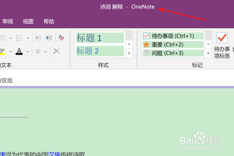Expand the numbered list dropdown arrow
Viewport: 234px width, 156px height.
coord(28,38)
